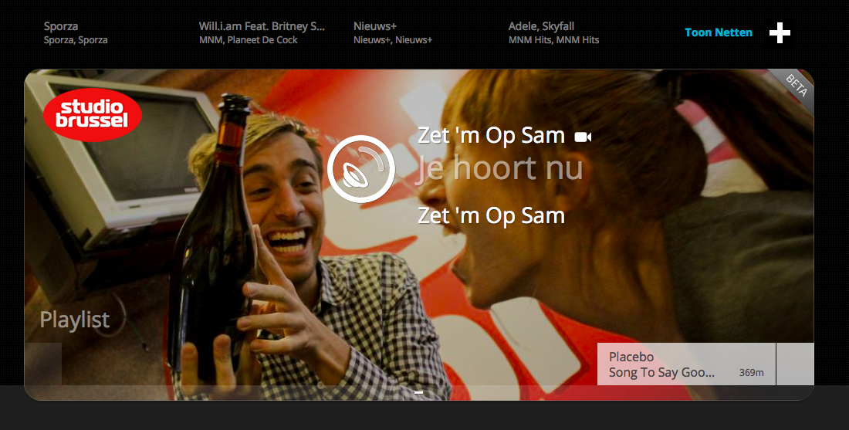Select the Will.i.am Feat. Britney MNM station
The image size is (849, 430).
tap(262, 32)
